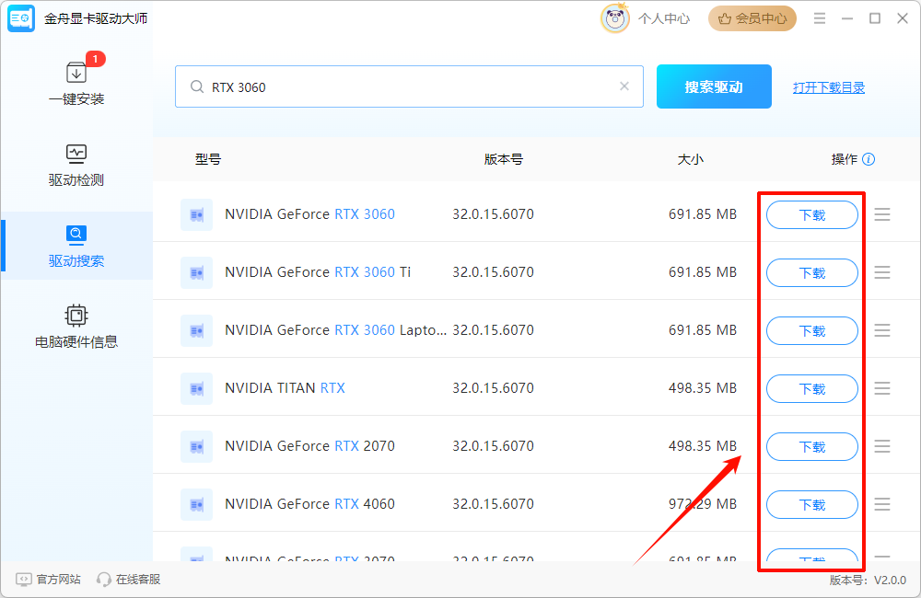Open 一键安装 tab in sidebar

click(76, 84)
